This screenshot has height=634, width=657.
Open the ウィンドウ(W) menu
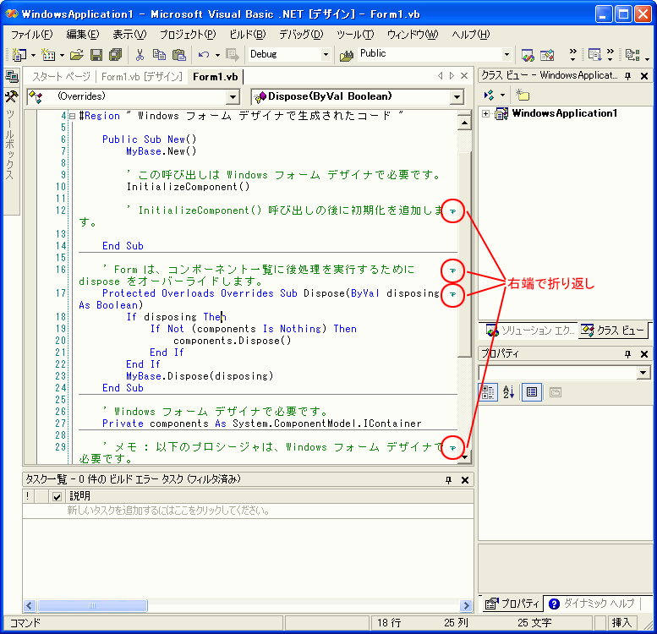point(413,35)
